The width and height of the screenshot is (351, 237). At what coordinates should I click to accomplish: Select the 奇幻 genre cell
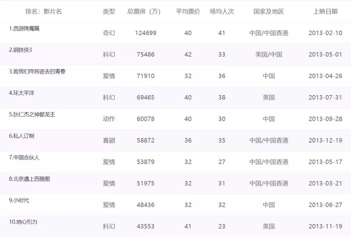click(109, 33)
